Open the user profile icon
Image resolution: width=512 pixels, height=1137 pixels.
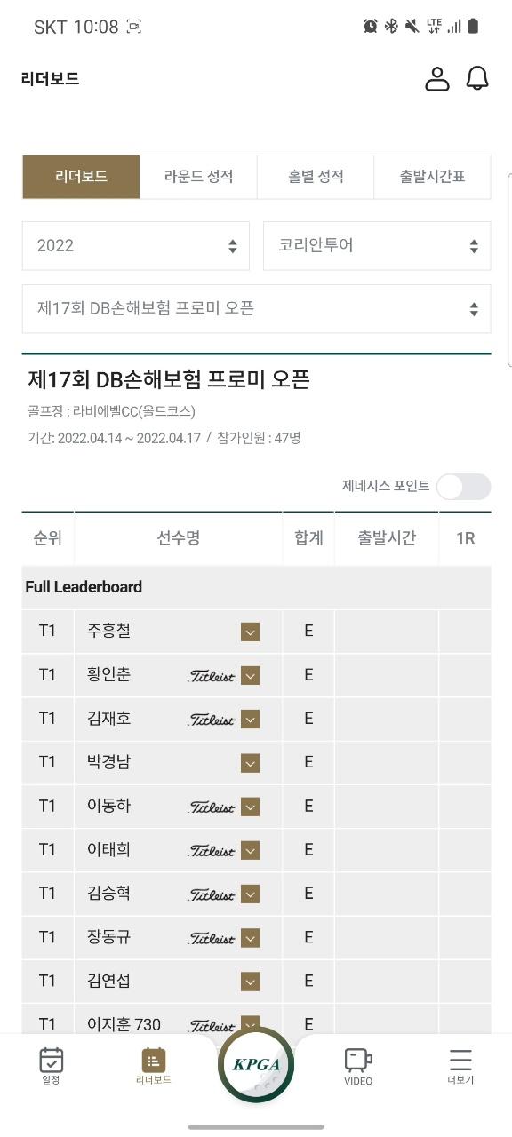[x=436, y=78]
